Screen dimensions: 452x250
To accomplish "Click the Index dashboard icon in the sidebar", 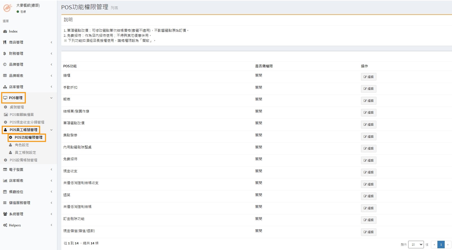I will [5, 31].
